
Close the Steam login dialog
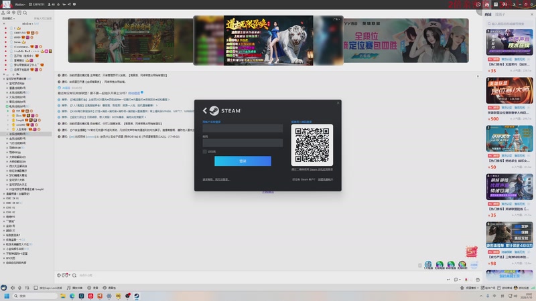coord(338,103)
